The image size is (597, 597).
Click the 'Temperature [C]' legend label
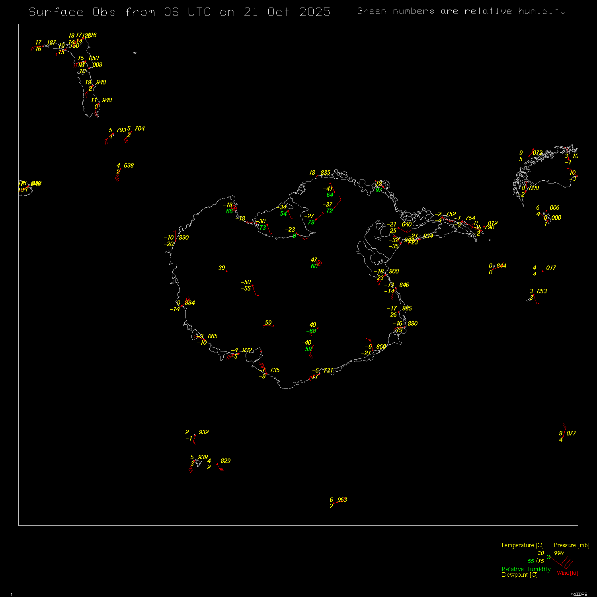[522, 545]
